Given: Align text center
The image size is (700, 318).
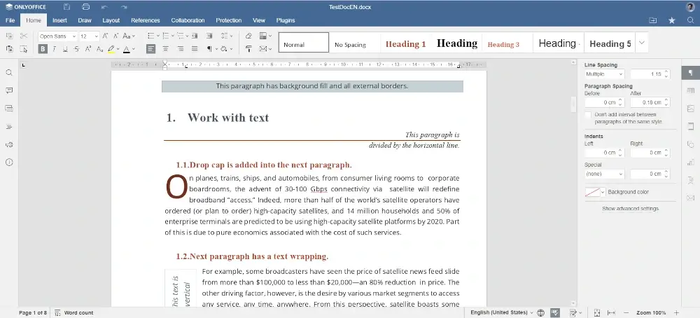Looking at the screenshot, I should click(x=166, y=49).
